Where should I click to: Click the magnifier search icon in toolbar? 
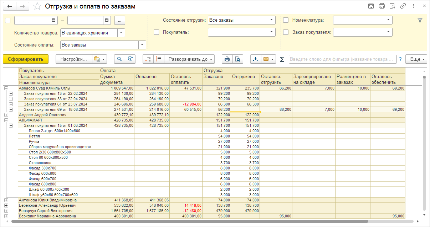pyautogui.click(x=119, y=59)
